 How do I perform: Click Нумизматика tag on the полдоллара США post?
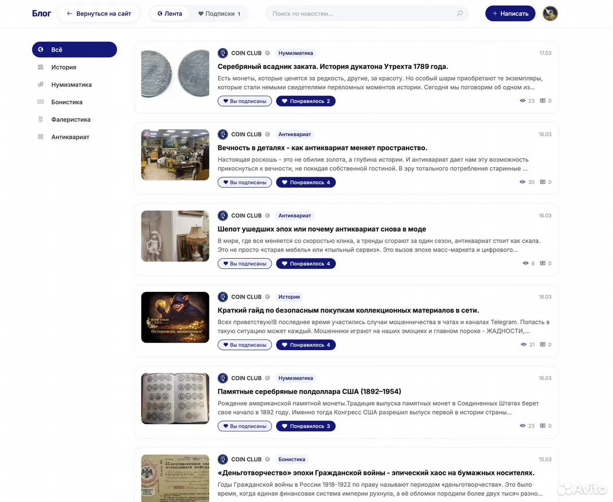(296, 378)
